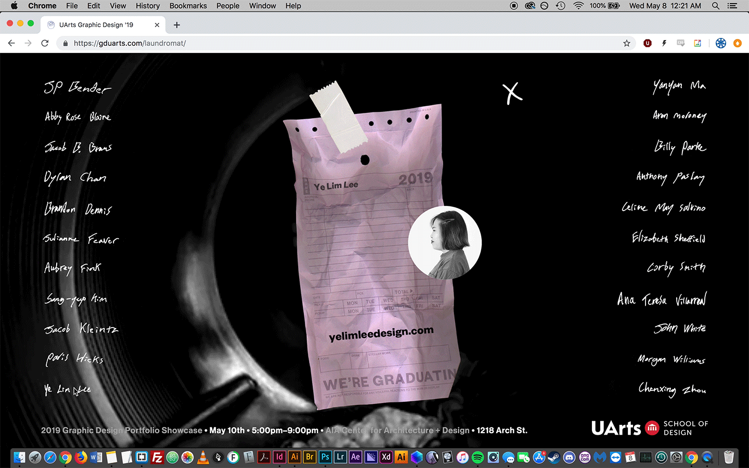
Task: Open the Wi-Fi status menu
Action: [x=578, y=6]
